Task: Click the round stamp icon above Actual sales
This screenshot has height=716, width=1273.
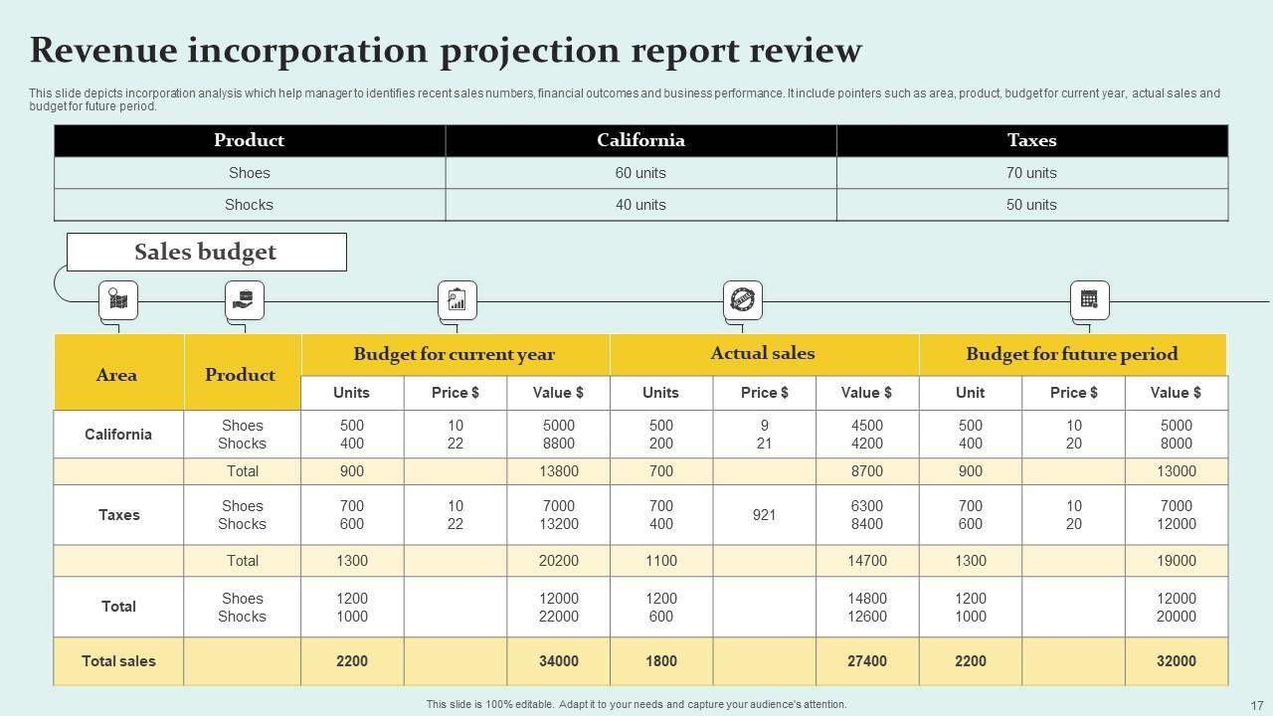Action: click(742, 299)
